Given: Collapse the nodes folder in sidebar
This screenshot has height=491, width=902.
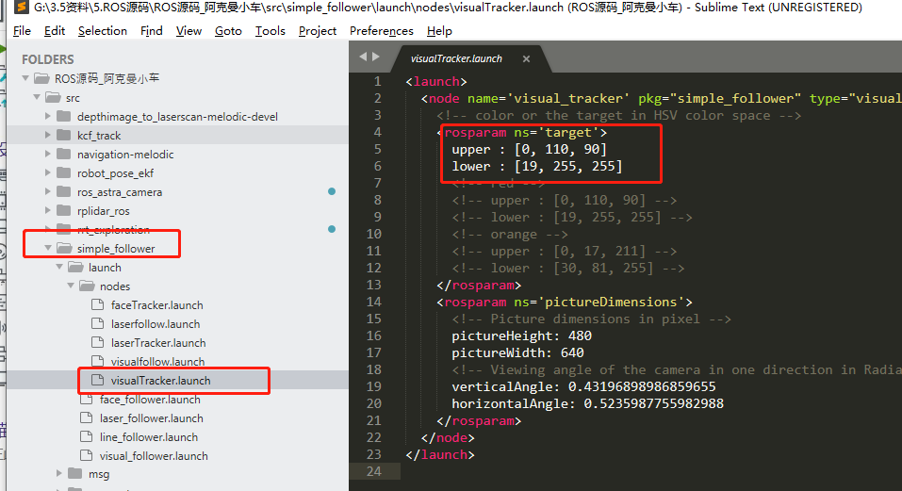Looking at the screenshot, I should (x=71, y=286).
